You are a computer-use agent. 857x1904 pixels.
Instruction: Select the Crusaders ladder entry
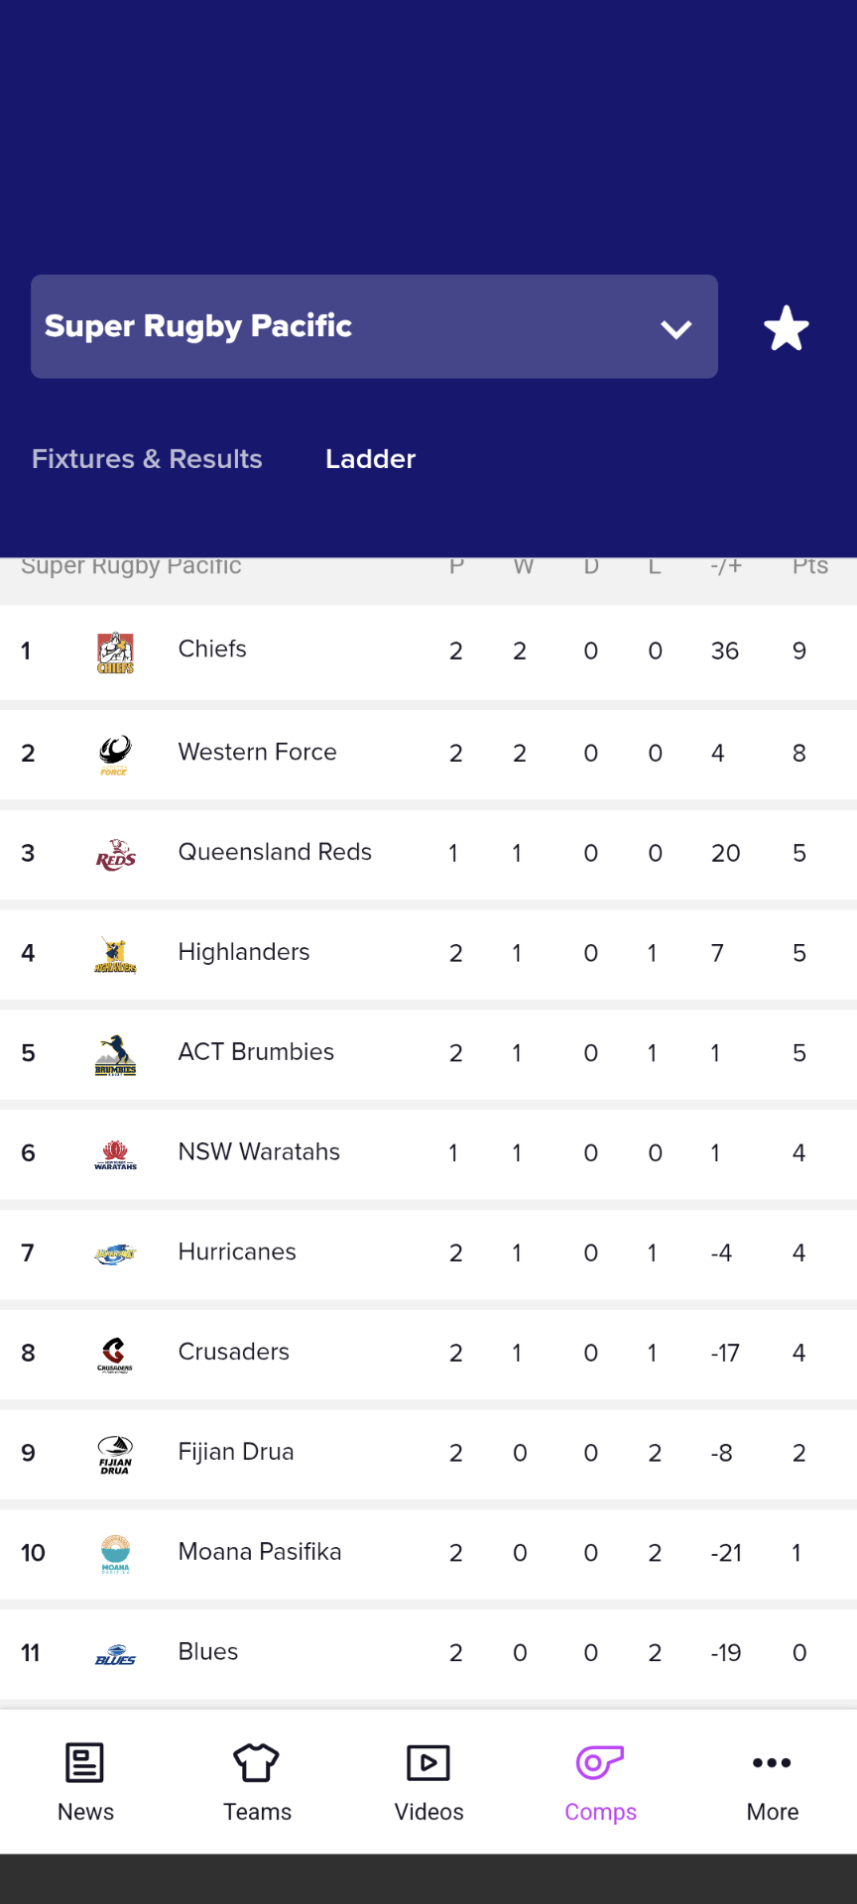point(428,1354)
